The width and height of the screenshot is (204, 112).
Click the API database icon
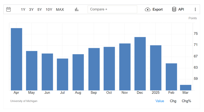point(174,9)
